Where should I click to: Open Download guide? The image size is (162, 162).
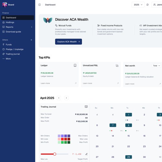tap(17, 32)
